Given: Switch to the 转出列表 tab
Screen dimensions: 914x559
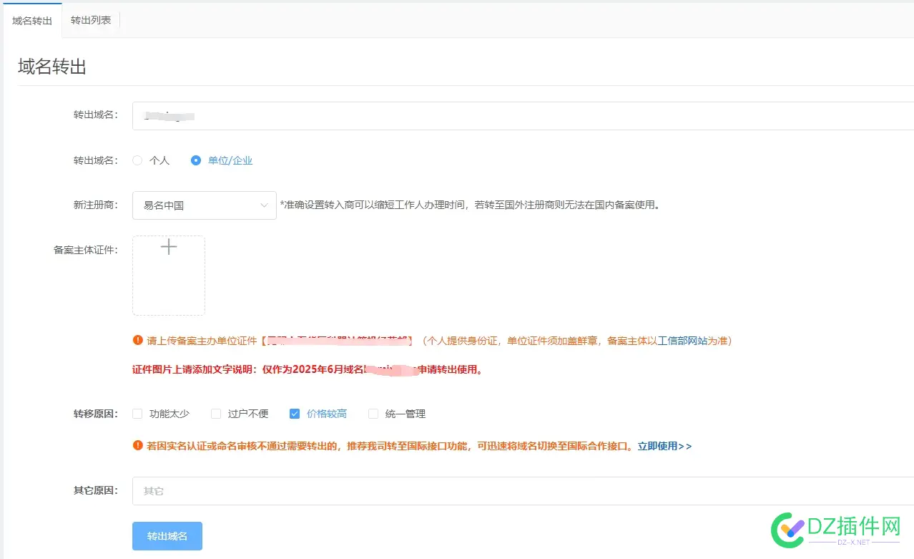Looking at the screenshot, I should click(90, 20).
